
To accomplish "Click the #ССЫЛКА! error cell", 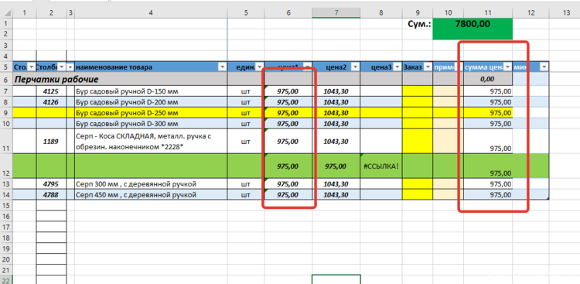I will tap(381, 166).
